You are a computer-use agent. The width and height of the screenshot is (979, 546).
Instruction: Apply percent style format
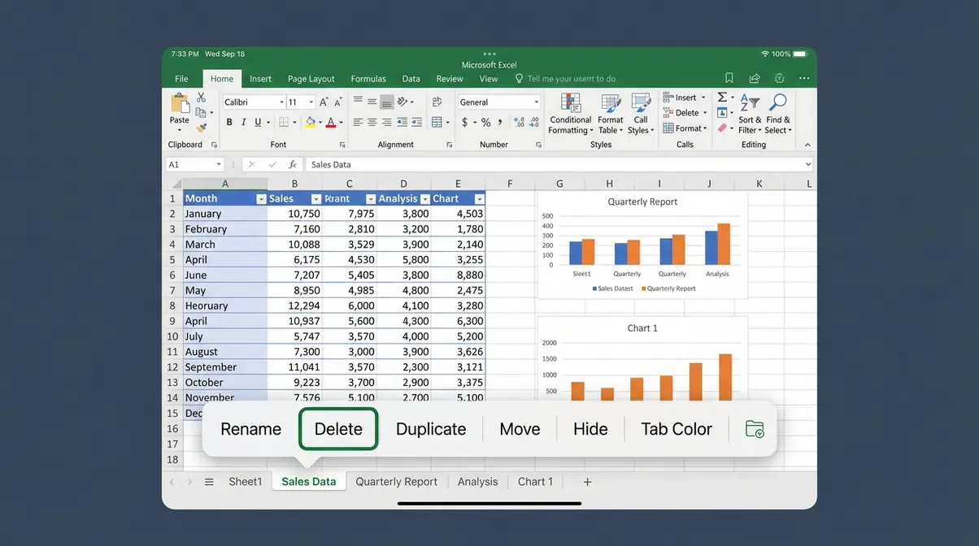(485, 122)
